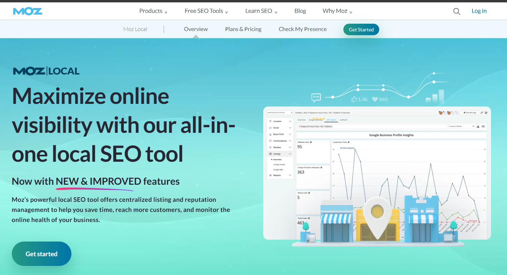The height and width of the screenshot is (275, 507).
Task: Expand the Why Moz menu
Action: (337, 11)
